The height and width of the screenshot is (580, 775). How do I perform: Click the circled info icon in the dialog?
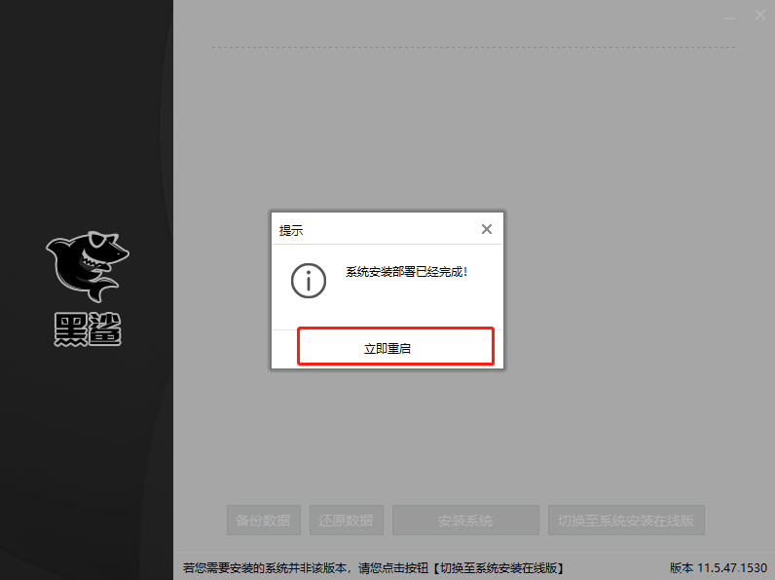309,281
